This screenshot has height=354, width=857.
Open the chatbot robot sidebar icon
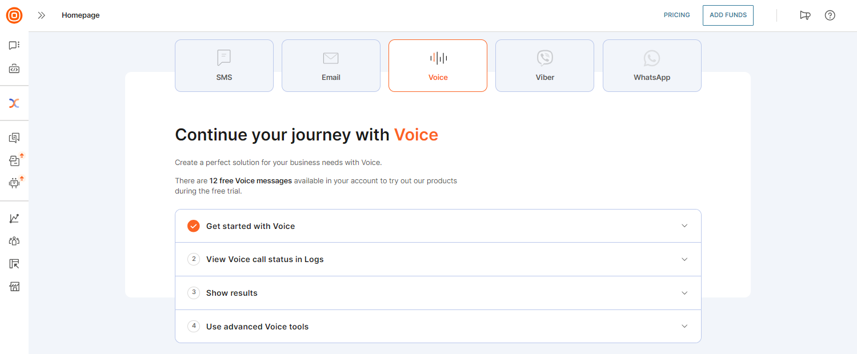click(x=14, y=183)
